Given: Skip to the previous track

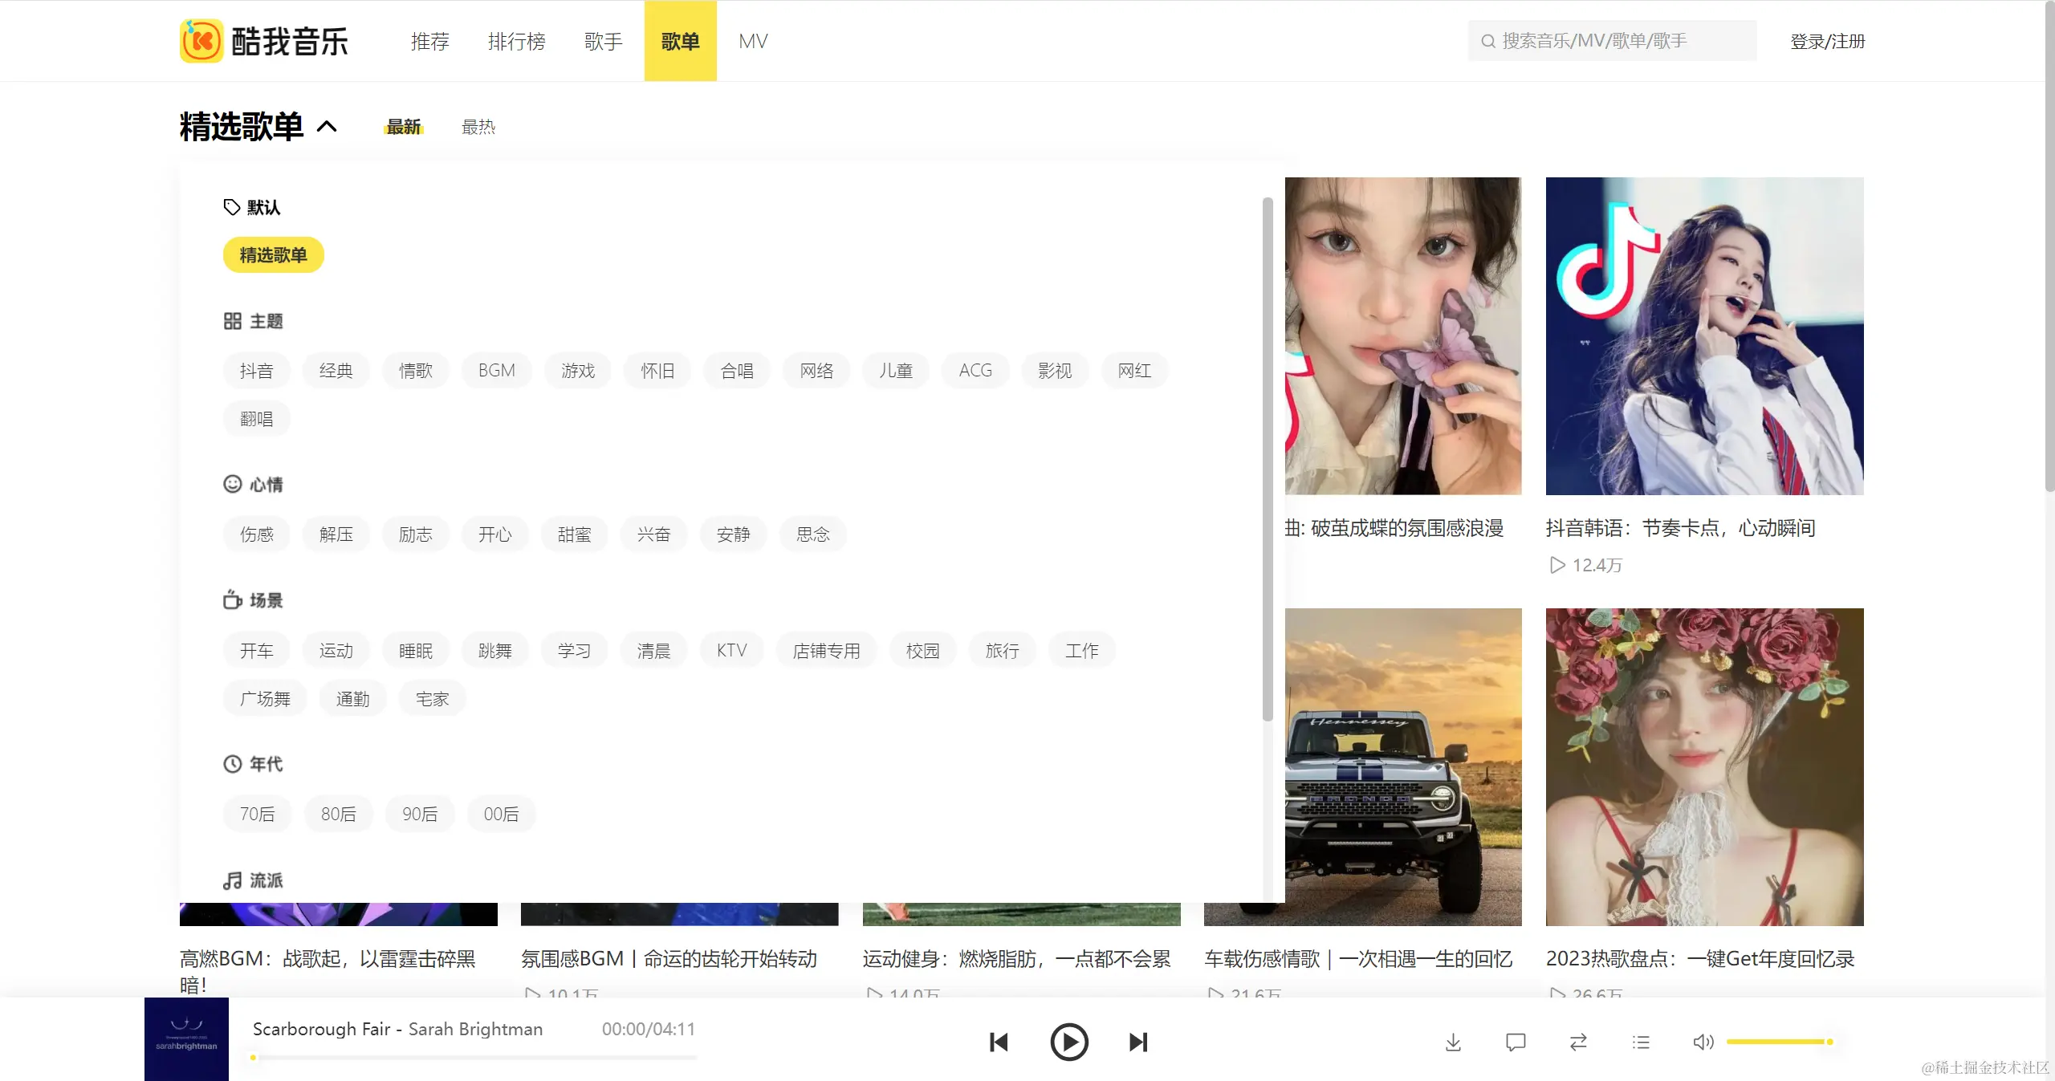Looking at the screenshot, I should [x=999, y=1042].
